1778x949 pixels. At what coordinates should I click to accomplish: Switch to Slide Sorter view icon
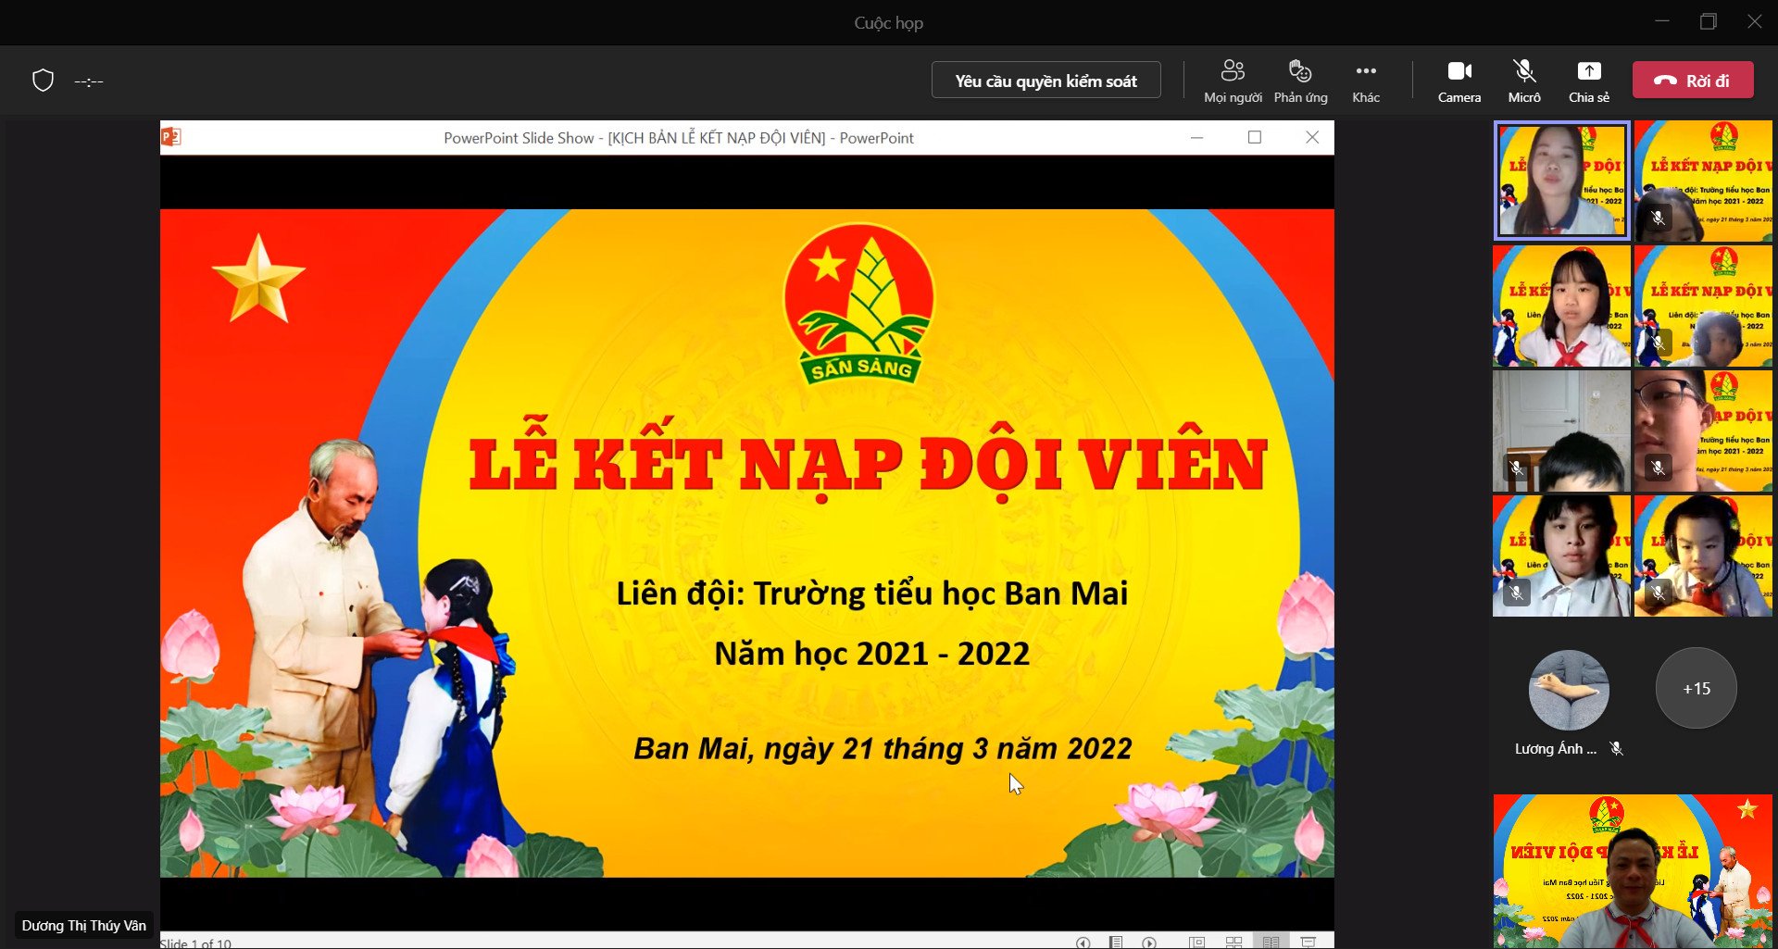pyautogui.click(x=1233, y=942)
